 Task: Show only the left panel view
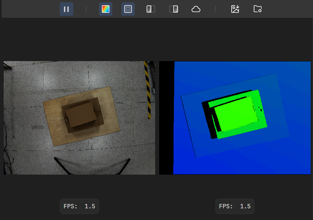click(x=151, y=9)
